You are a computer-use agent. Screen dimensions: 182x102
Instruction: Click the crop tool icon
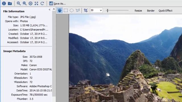[86, 10]
